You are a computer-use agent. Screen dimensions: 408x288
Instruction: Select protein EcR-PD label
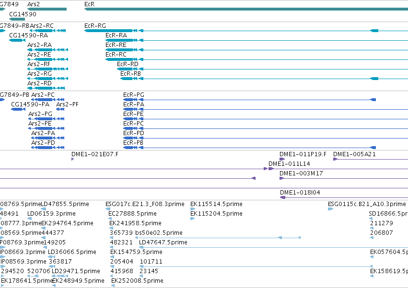coord(133,133)
